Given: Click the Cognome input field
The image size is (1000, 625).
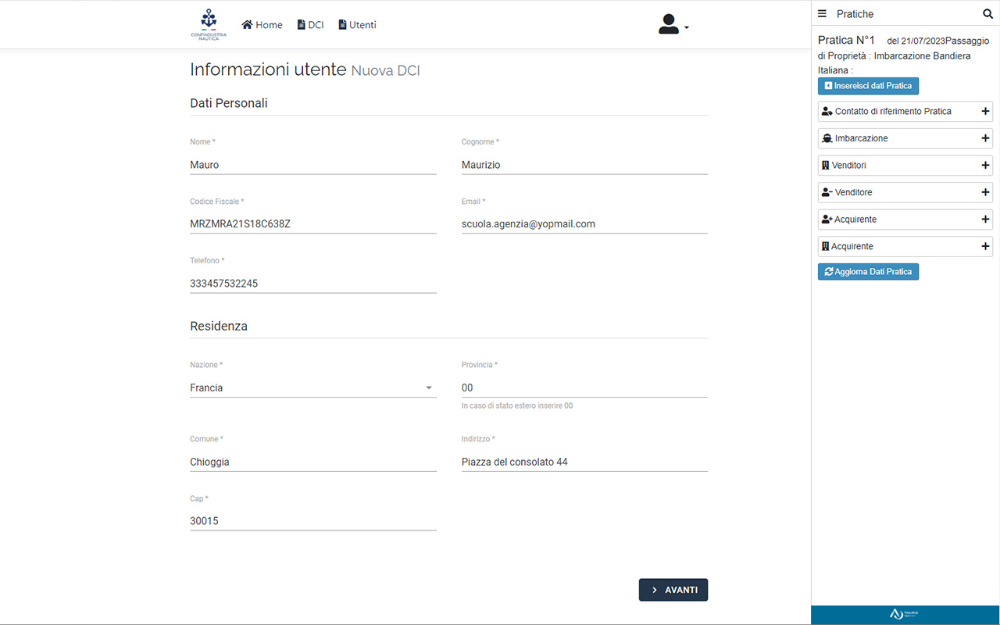Looking at the screenshot, I should pos(584,165).
